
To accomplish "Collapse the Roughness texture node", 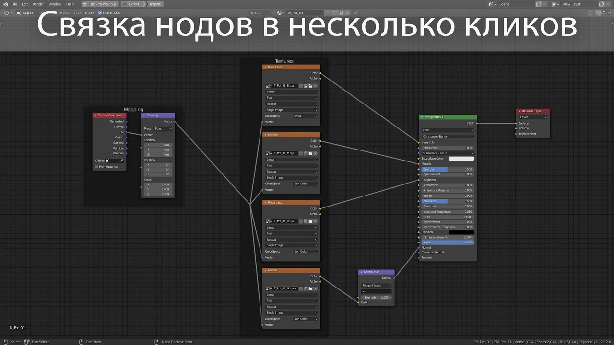I will 265,202.
